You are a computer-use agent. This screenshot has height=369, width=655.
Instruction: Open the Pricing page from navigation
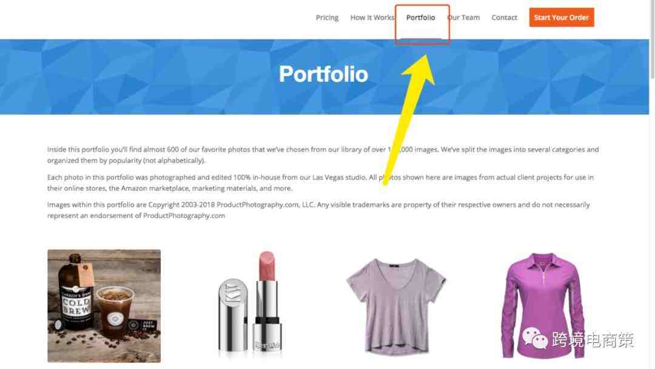(327, 18)
